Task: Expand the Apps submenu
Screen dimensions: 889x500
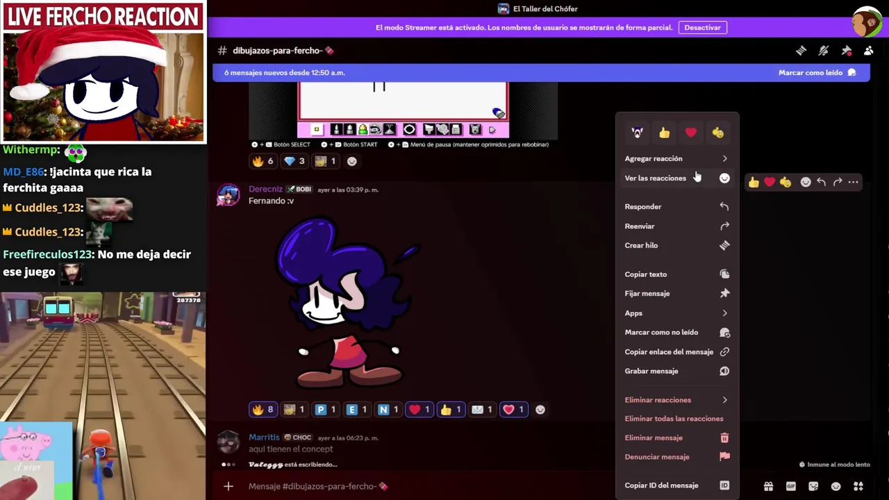Action: 677,313
